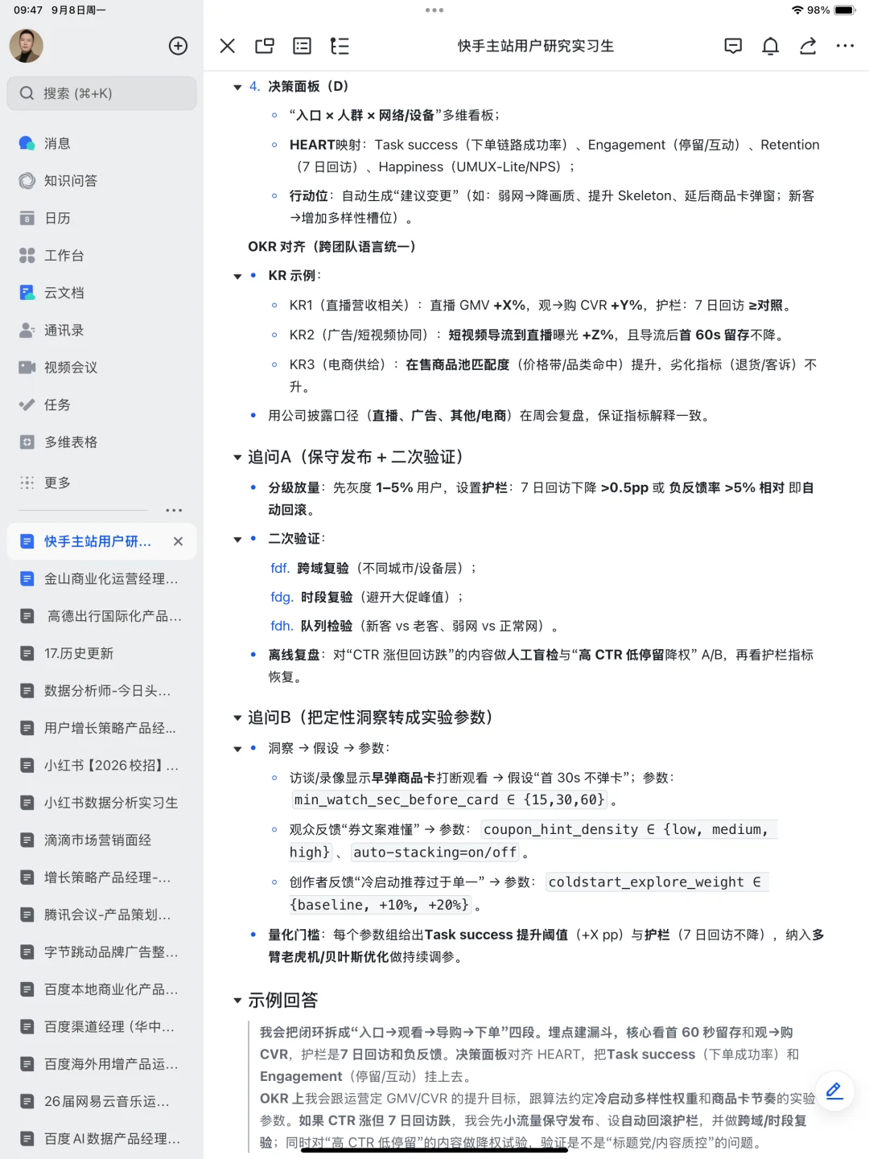Open 增长策略产品经理 document

102,877
